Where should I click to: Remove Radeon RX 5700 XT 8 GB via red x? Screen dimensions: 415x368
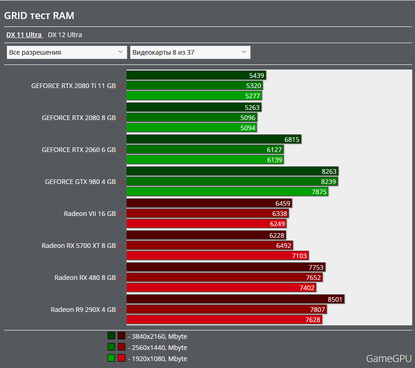click(x=120, y=246)
